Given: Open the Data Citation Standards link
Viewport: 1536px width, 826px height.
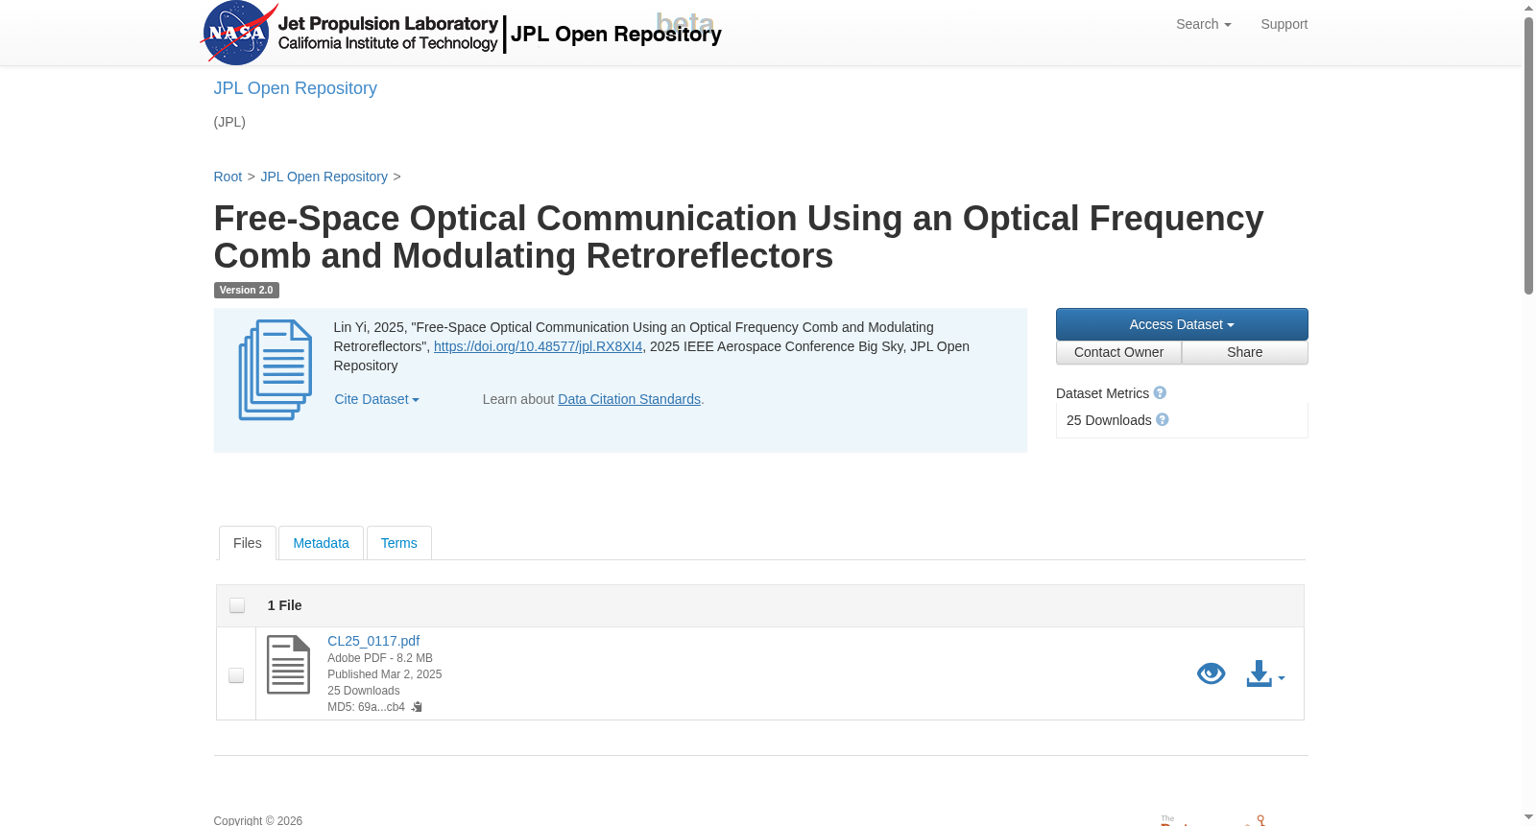Looking at the screenshot, I should tap(629, 399).
